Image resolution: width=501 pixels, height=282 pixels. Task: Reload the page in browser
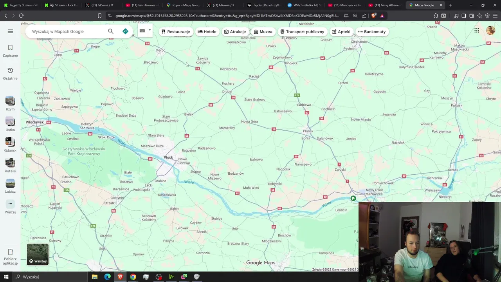coord(21,16)
